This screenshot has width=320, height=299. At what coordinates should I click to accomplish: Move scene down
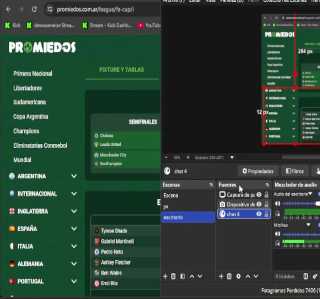pyautogui.click(x=200, y=276)
